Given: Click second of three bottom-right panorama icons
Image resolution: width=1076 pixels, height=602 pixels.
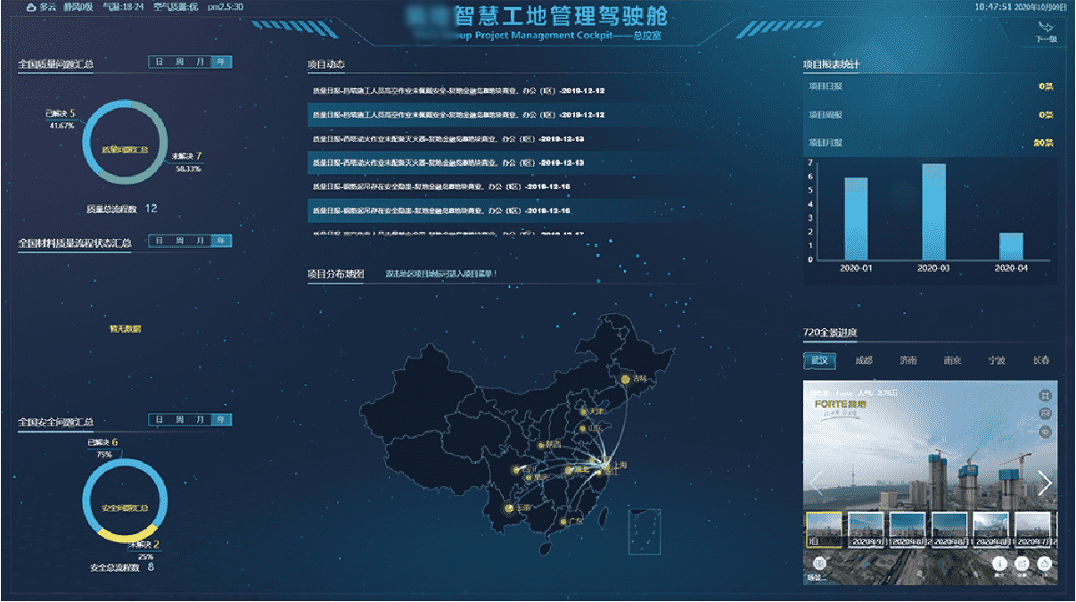Looking at the screenshot, I should [1022, 564].
